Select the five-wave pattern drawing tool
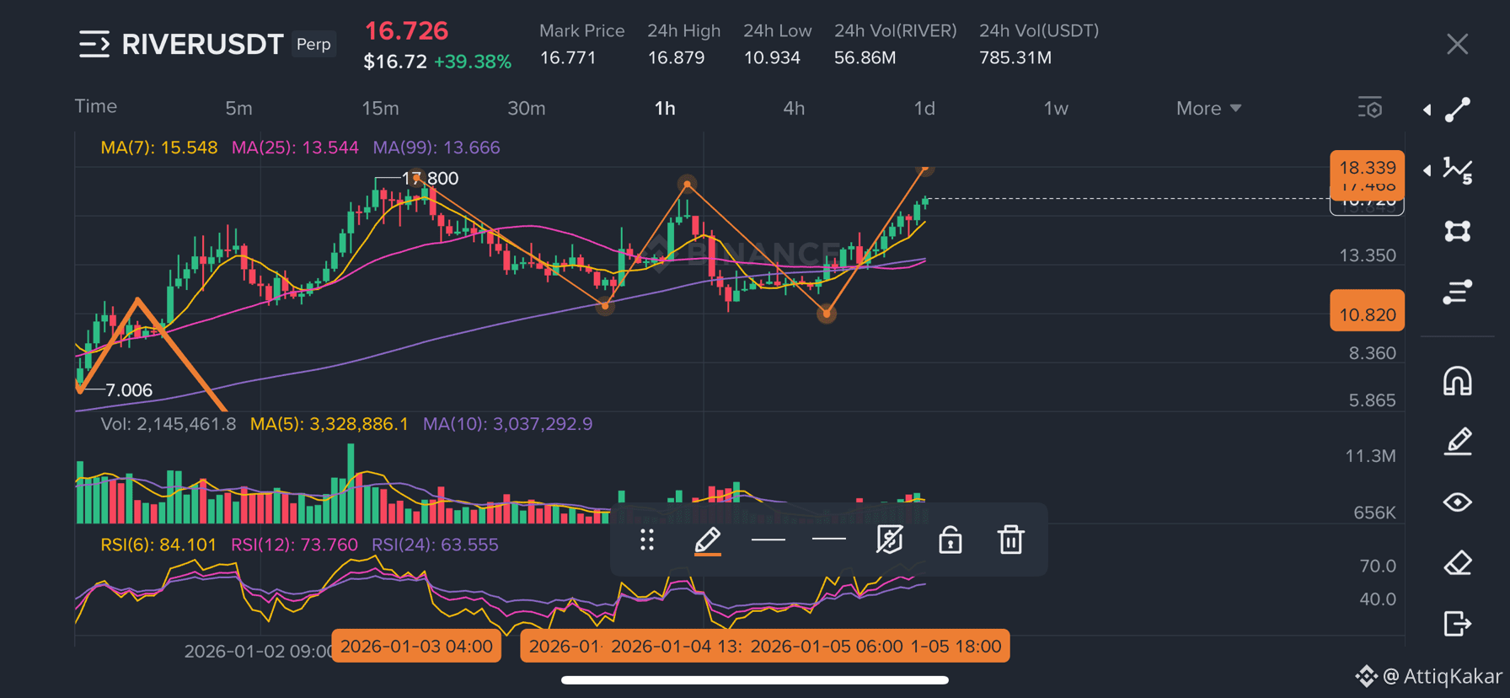 [x=1458, y=170]
